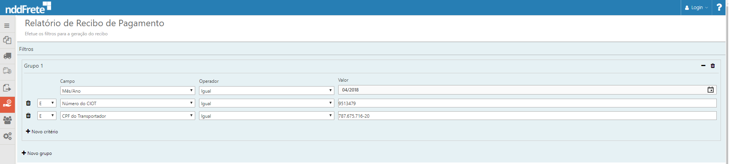Image resolution: width=732 pixels, height=164 pixels.
Task: Click the subtitle about efetue os filtros
Action: point(66,34)
